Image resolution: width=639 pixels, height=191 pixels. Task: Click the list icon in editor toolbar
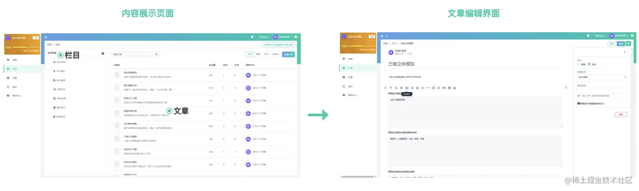(412, 88)
